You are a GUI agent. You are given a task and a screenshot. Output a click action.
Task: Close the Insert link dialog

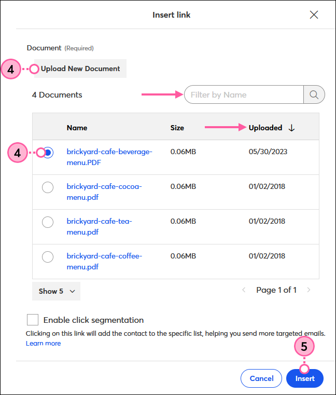point(314,15)
